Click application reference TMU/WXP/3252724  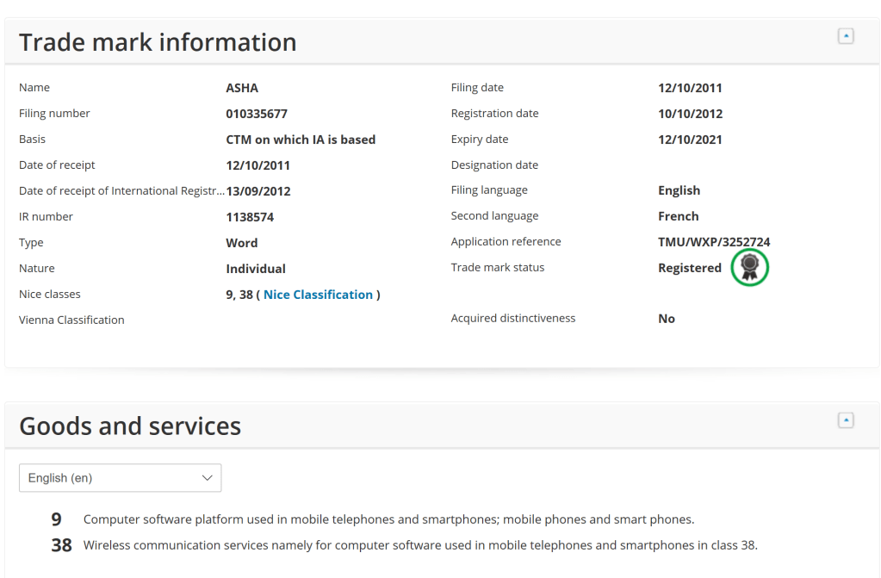(714, 242)
